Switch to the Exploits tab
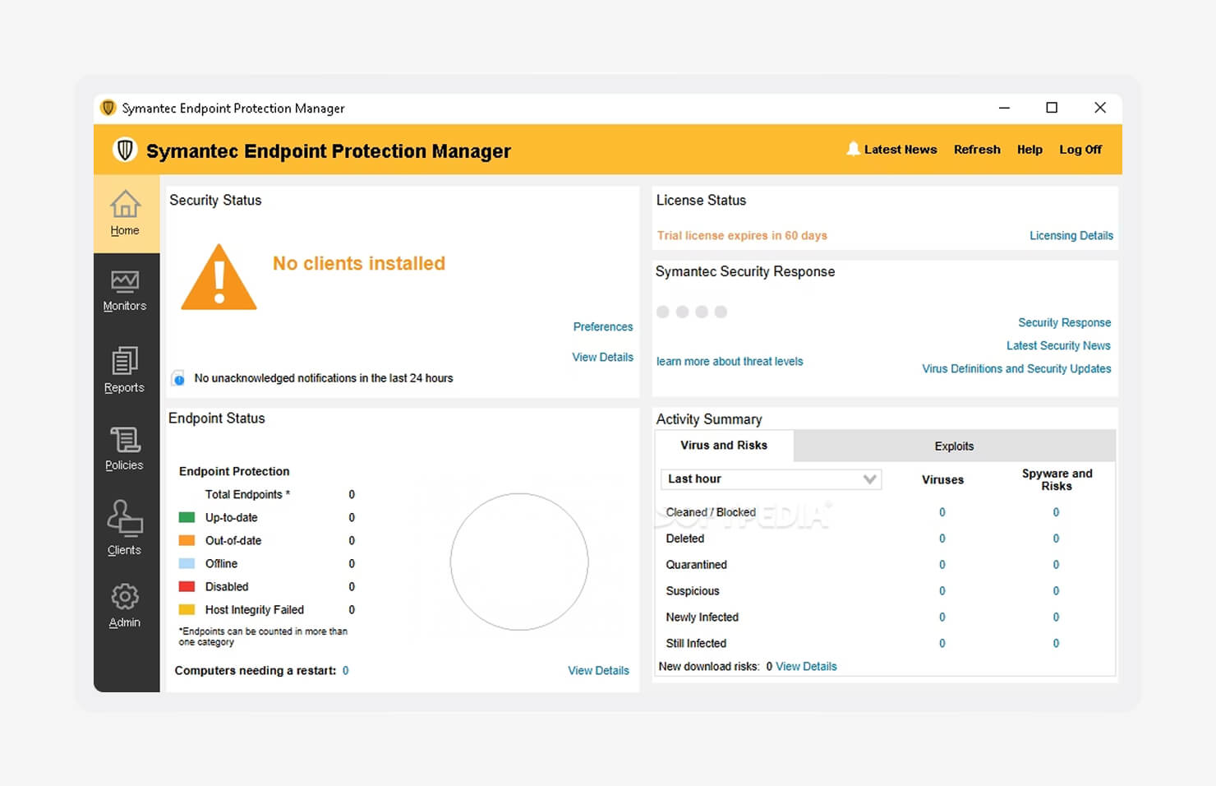Viewport: 1216px width, 786px height. 954,446
